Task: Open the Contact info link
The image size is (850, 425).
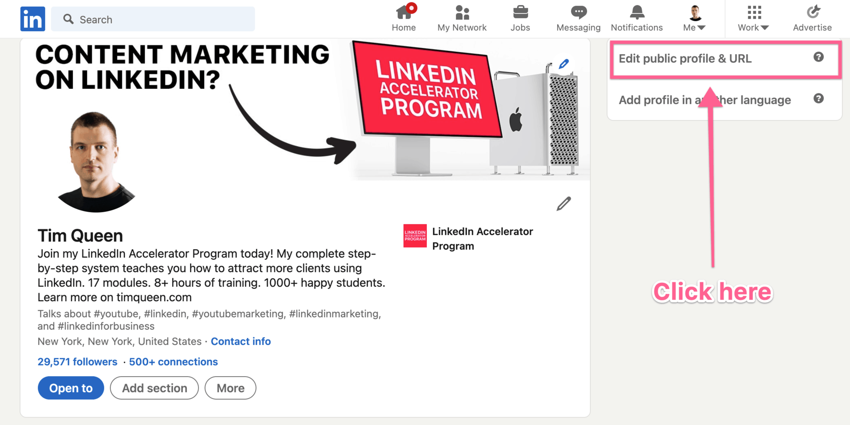Action: 241,341
